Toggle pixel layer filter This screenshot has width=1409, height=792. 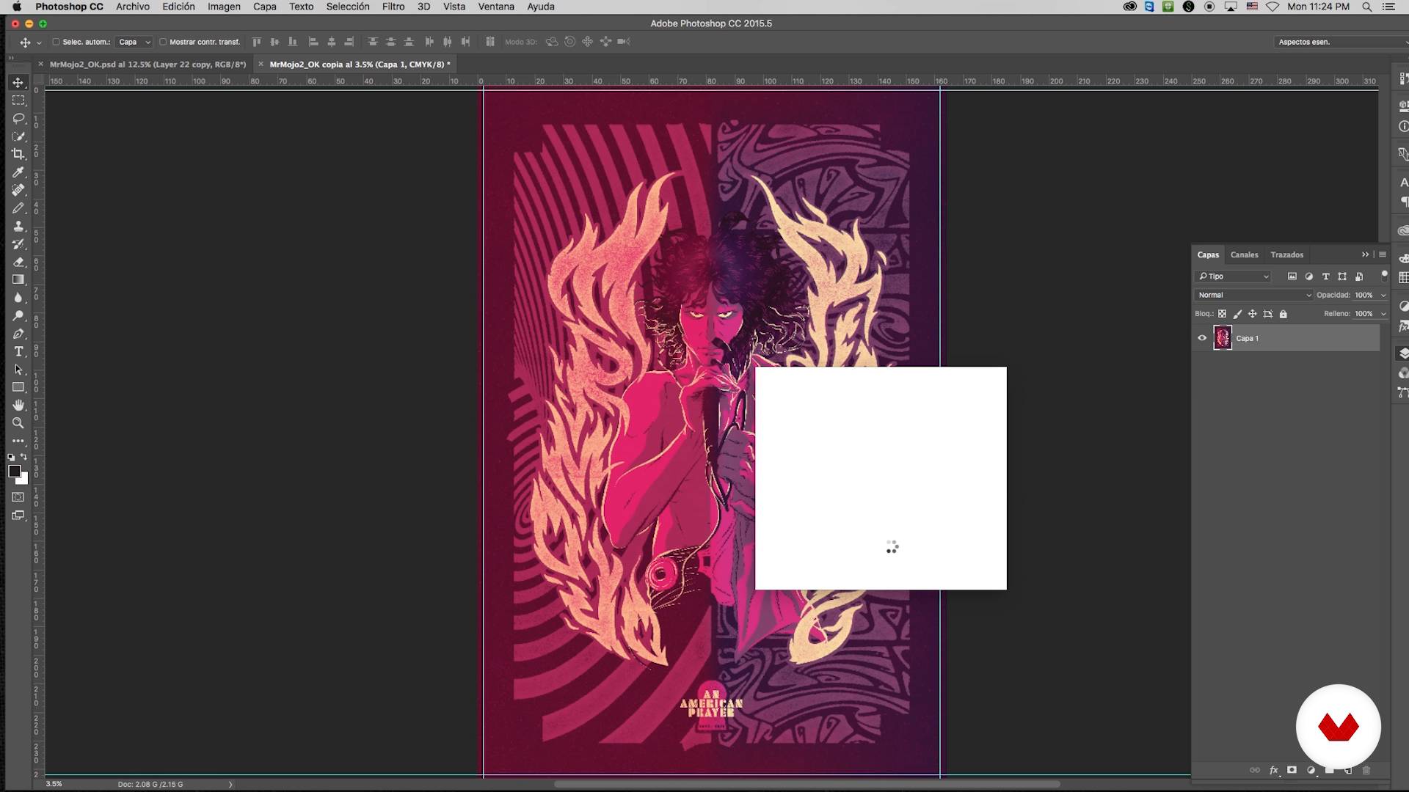click(x=1292, y=276)
